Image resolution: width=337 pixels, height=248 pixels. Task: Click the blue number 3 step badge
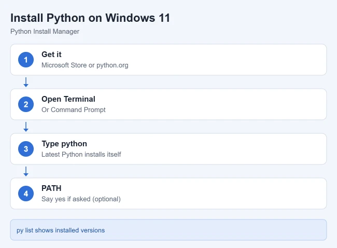[26, 149]
